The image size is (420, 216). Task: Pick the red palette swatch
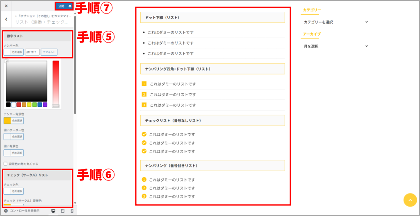pyautogui.click(x=19, y=105)
